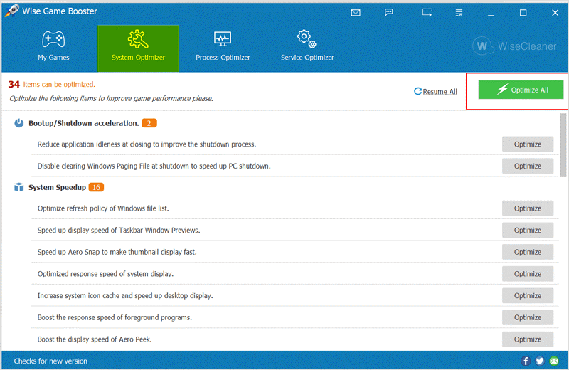Screen dimensions: 569x370
Task: Click the System Speedup heading
Action: (x=58, y=187)
